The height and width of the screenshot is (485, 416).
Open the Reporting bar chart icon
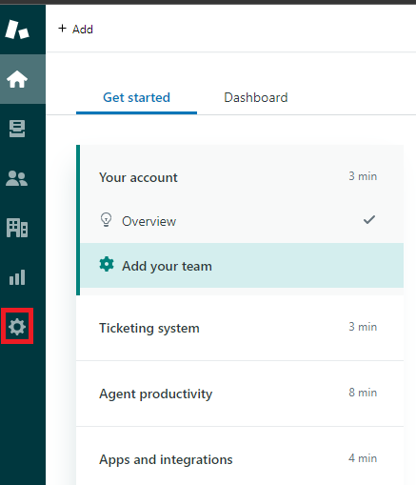17,277
